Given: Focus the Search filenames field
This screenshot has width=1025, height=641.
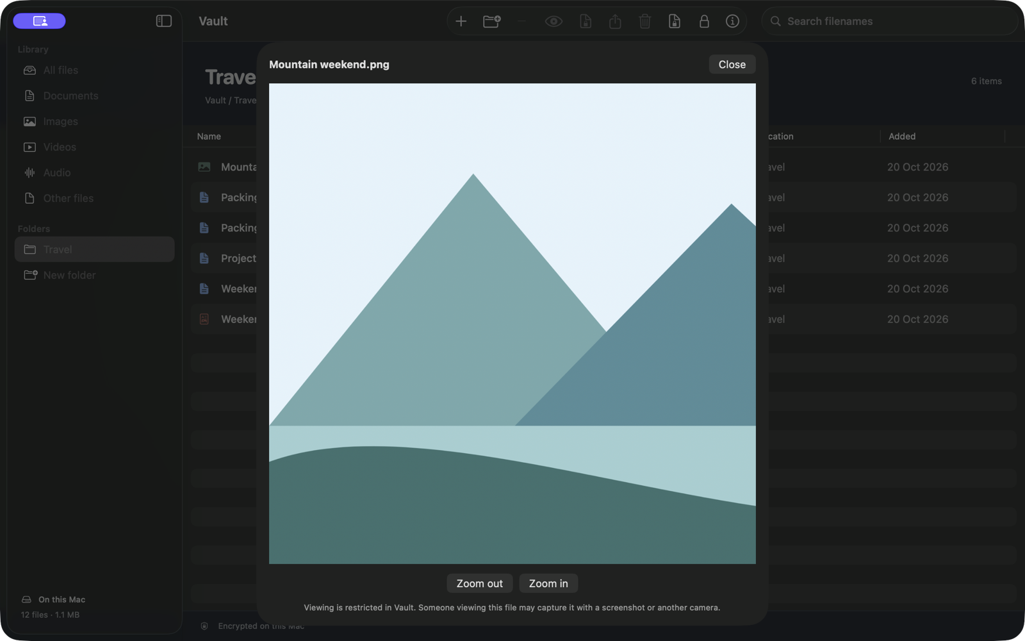Looking at the screenshot, I should 889,21.
